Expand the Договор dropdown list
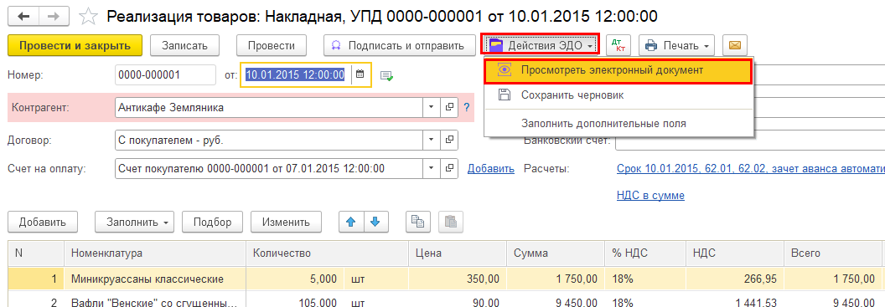 [x=432, y=139]
